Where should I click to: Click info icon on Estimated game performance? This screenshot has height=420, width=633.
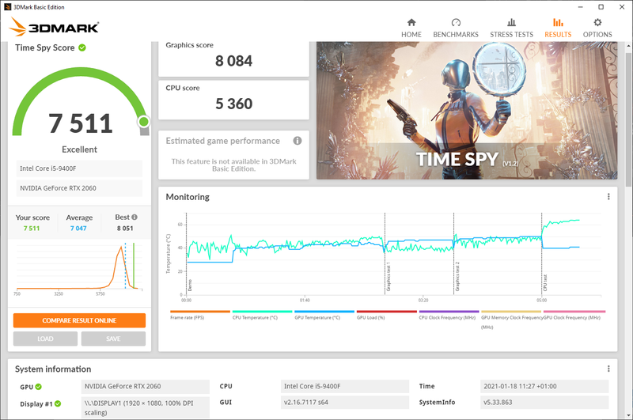pos(298,141)
